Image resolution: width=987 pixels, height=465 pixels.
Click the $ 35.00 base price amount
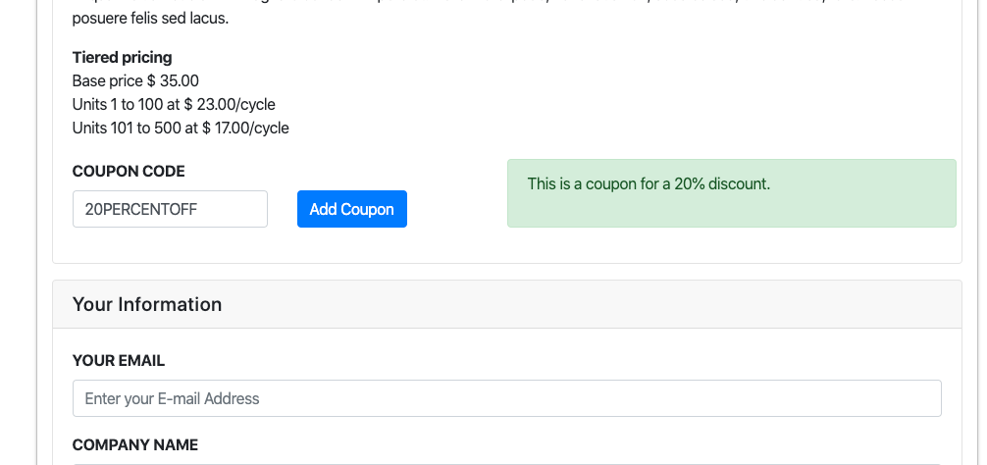173,81
